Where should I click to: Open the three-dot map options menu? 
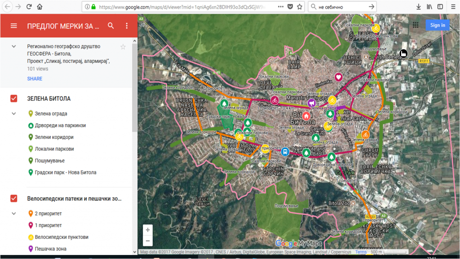click(127, 26)
